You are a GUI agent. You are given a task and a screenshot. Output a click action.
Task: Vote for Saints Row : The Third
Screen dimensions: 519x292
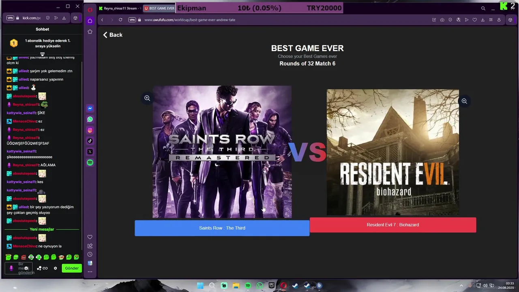pyautogui.click(x=222, y=228)
